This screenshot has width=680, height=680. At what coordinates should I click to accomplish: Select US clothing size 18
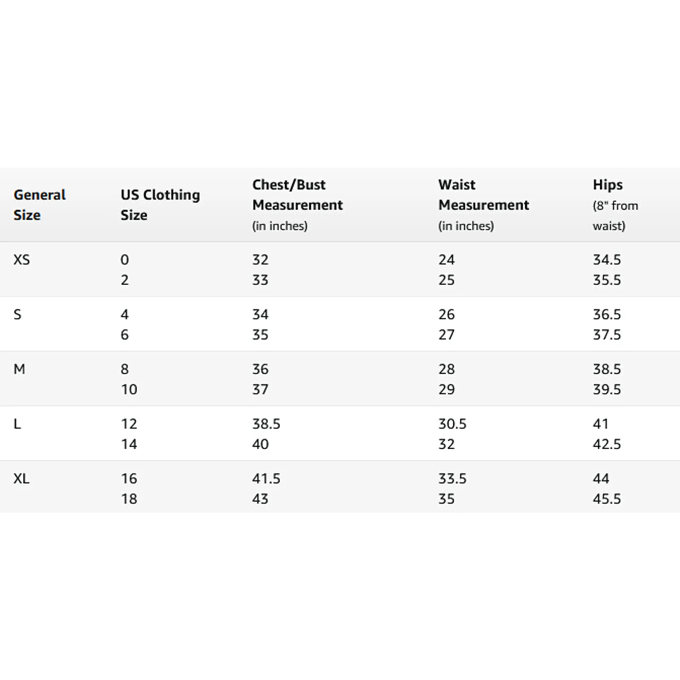pyautogui.click(x=129, y=499)
